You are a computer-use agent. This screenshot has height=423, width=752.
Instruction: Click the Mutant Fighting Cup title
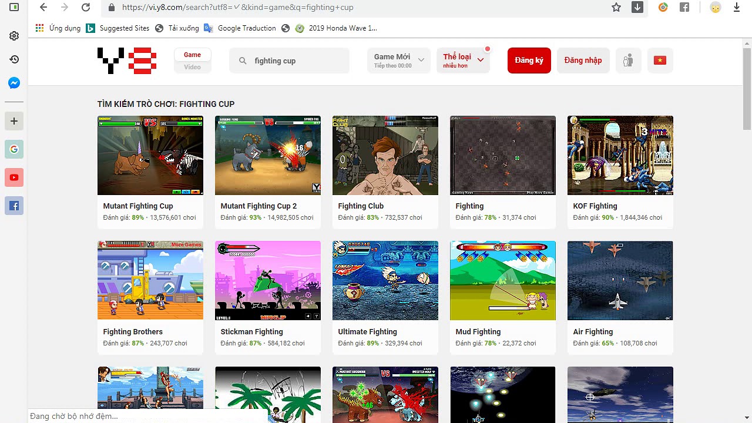pyautogui.click(x=138, y=206)
